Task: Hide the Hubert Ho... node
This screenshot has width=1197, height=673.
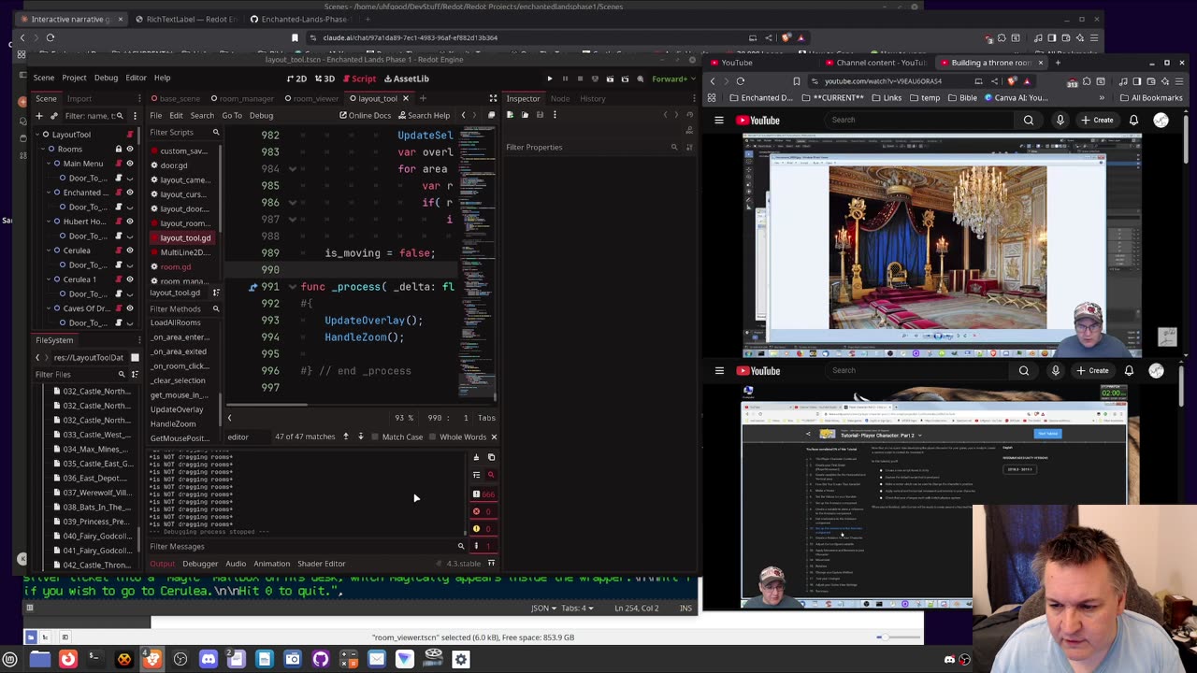Action: click(130, 222)
